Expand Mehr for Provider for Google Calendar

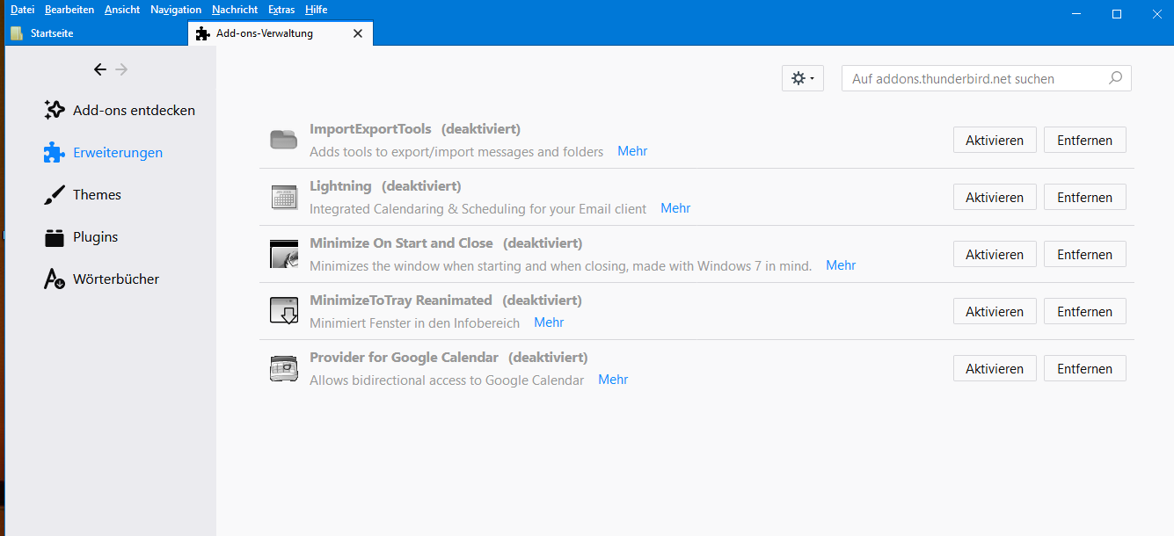tap(613, 380)
